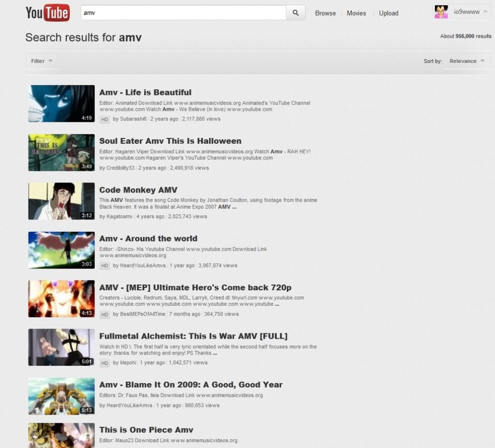
Task: Go to the Movies section
Action: click(356, 13)
